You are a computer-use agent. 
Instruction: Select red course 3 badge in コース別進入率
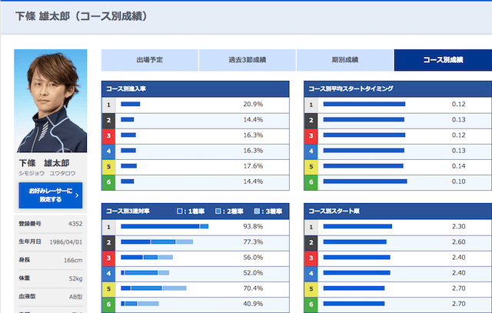pos(109,135)
